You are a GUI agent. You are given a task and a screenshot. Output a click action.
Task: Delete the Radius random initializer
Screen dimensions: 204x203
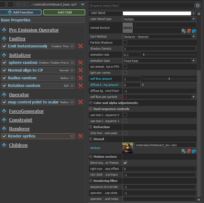tap(80, 78)
